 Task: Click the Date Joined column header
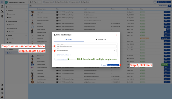(x=130, y=9)
